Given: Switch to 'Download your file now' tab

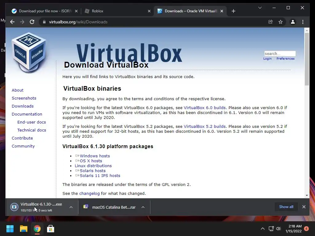Looking at the screenshot, I should [x=45, y=11].
